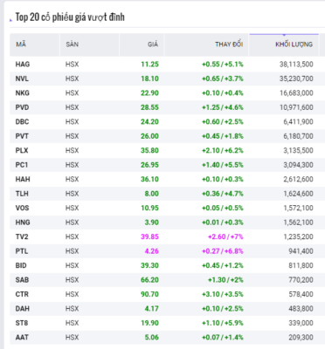Select AAT volume 209,300
This screenshot has height=349, width=325.
coord(301,338)
